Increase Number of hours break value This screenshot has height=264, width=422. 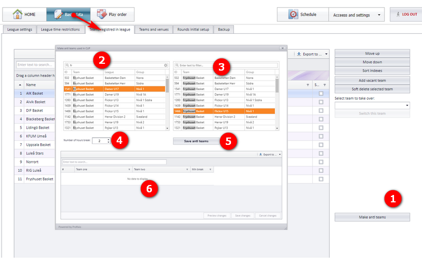click(x=109, y=139)
